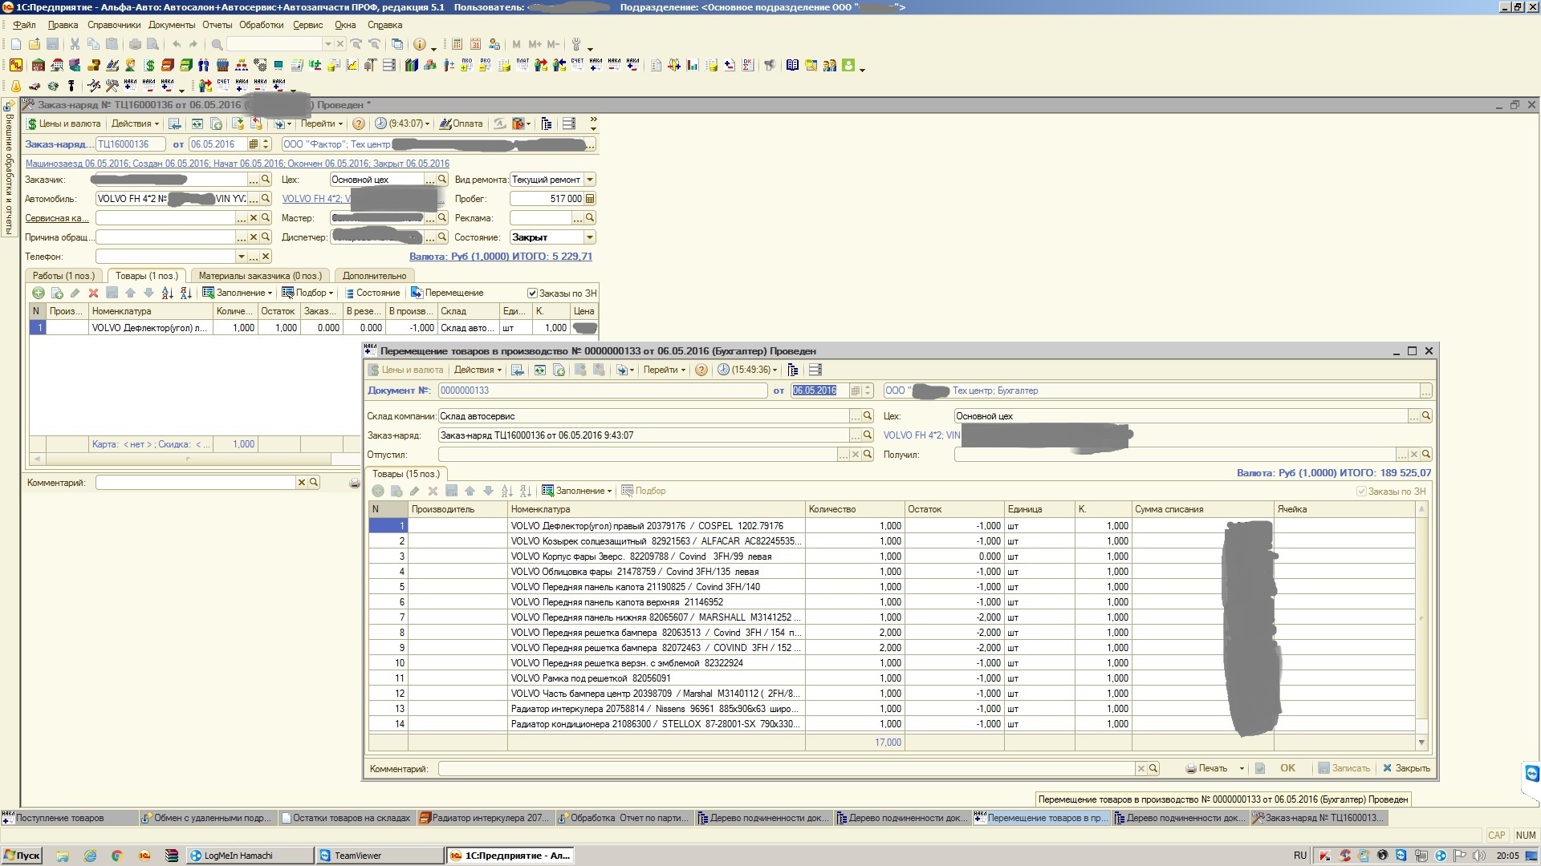Open the Состояние Закрыт dropdown arrow
The width and height of the screenshot is (1541, 866).
click(x=590, y=237)
